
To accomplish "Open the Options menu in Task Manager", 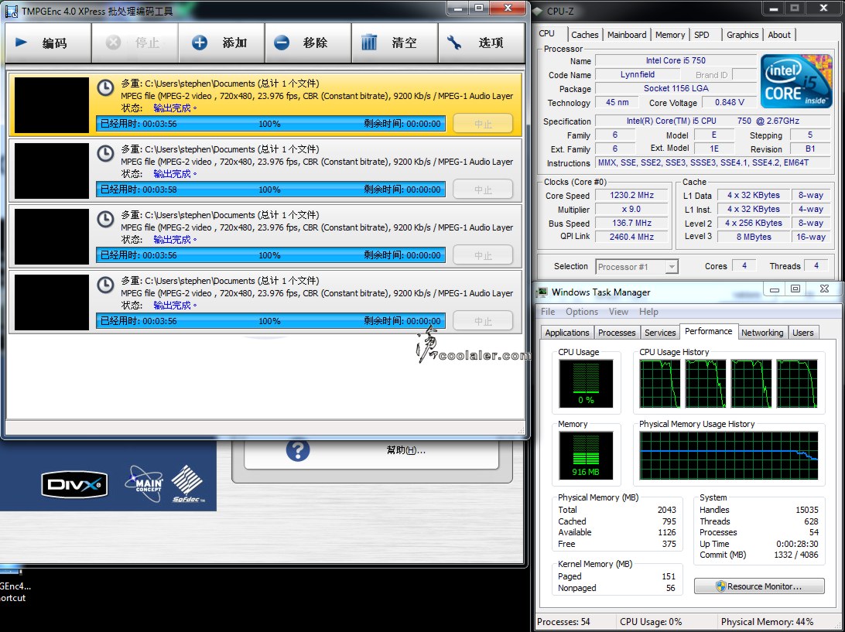I will pos(582,312).
